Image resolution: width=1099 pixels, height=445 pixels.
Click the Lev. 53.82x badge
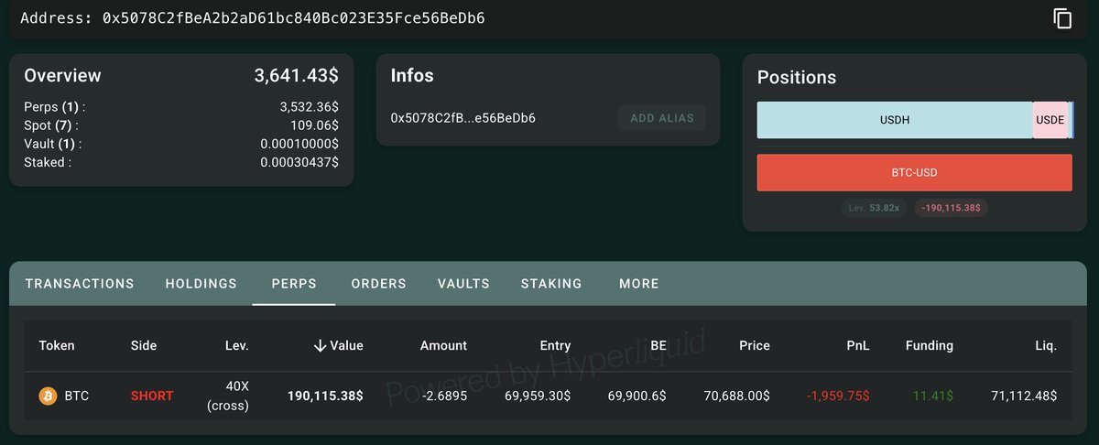874,208
